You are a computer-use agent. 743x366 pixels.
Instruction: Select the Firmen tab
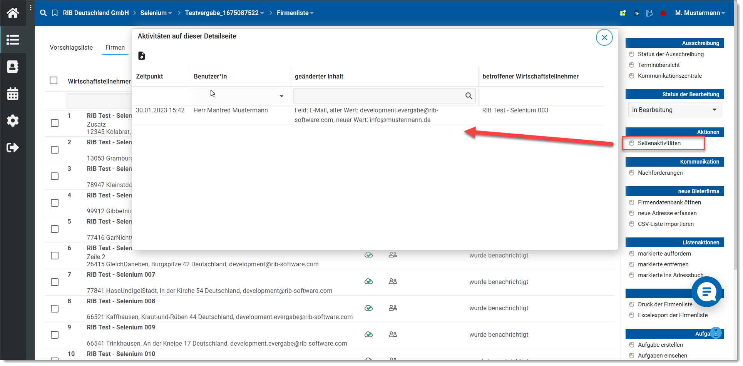coord(115,47)
